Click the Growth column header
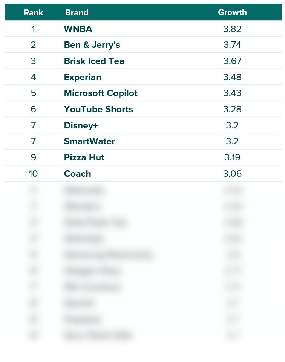Image resolution: width=285 pixels, height=362 pixels. click(x=232, y=12)
